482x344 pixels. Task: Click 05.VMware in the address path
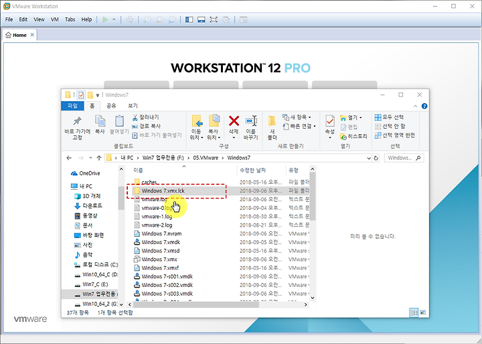click(206, 158)
